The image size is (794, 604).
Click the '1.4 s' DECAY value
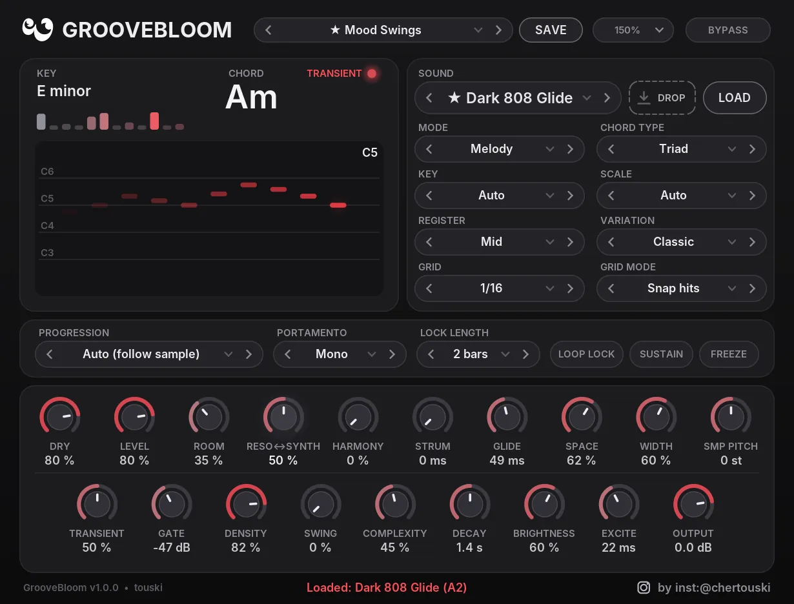(x=469, y=547)
